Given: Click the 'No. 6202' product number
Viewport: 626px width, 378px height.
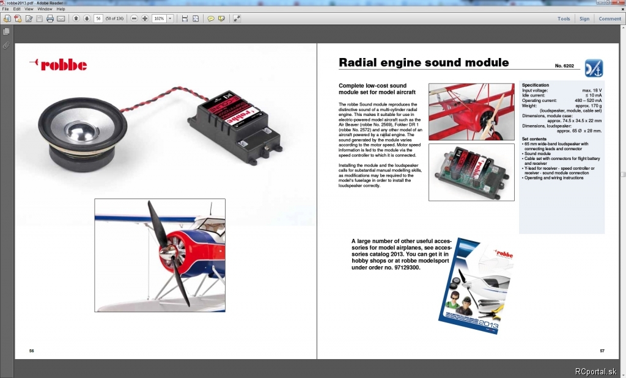Looking at the screenshot, I should [564, 66].
